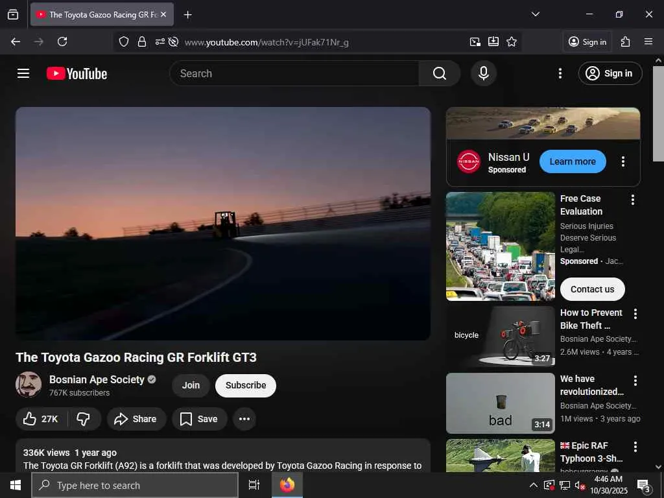Viewport: 664px width, 498px height.
Task: Click the page vertical scrollbar thumb
Action: pyautogui.click(x=658, y=113)
